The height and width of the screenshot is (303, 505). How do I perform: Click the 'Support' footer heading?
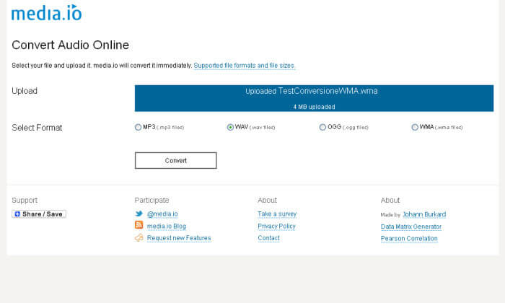(25, 201)
